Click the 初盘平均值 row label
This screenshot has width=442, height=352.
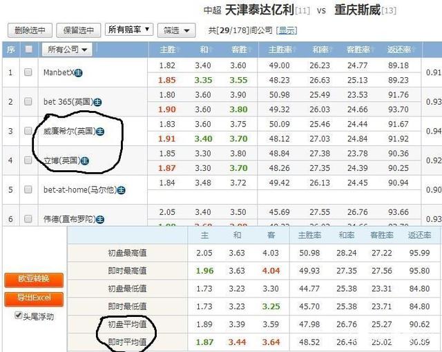(127, 324)
